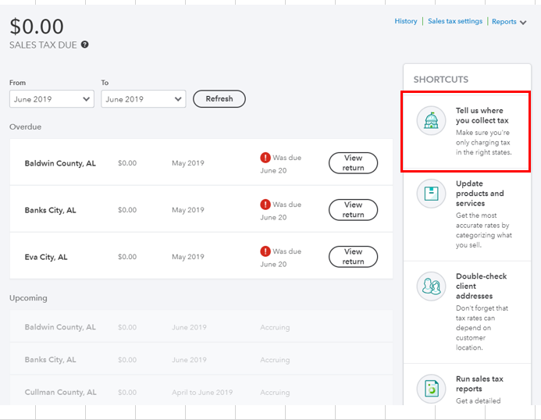
Task: Click the red alert icon for Banks City overdue
Action: 265,205
